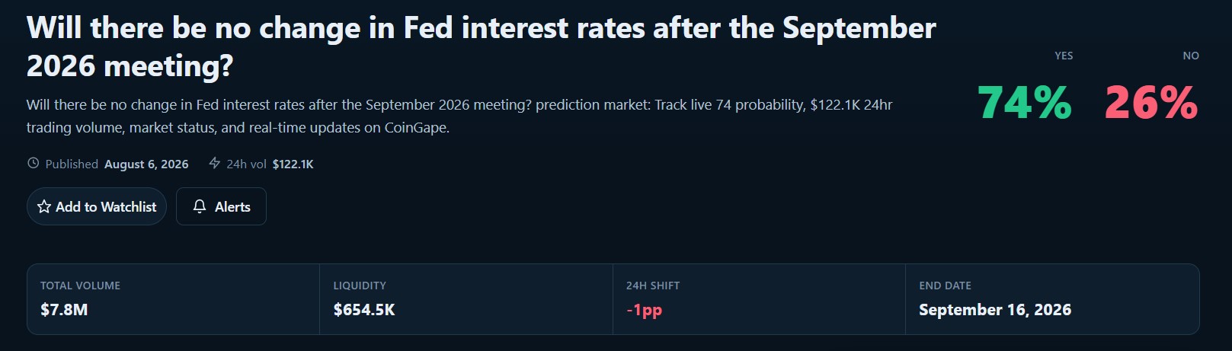Click the 24H Shift -1pp card
This screenshot has height=351, width=1232.
759,299
